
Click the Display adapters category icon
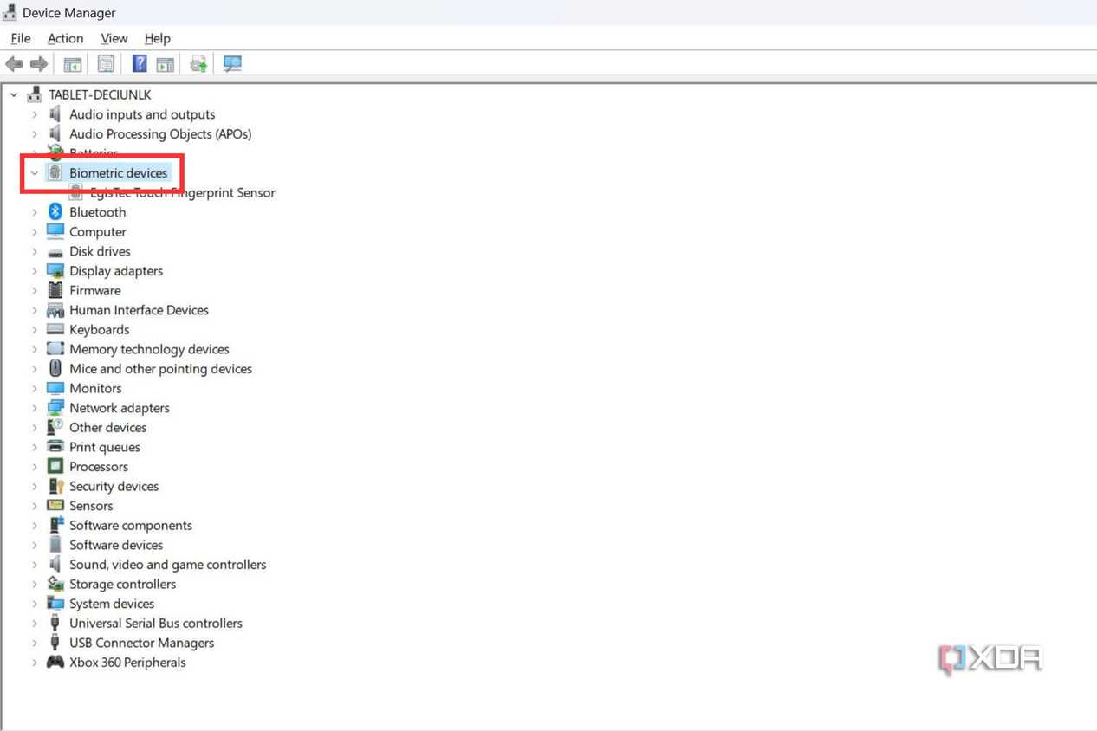55,270
